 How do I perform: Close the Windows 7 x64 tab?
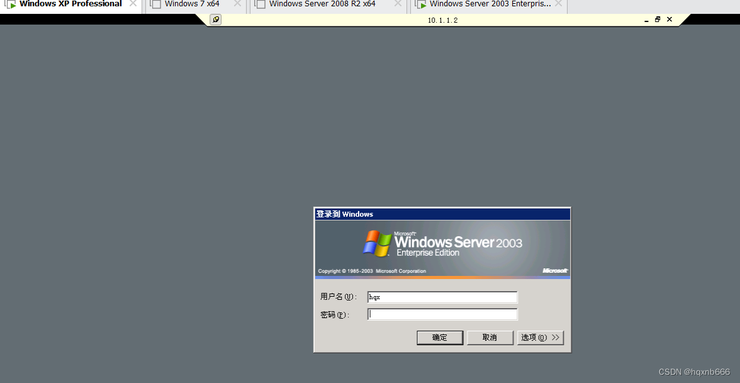(x=237, y=4)
